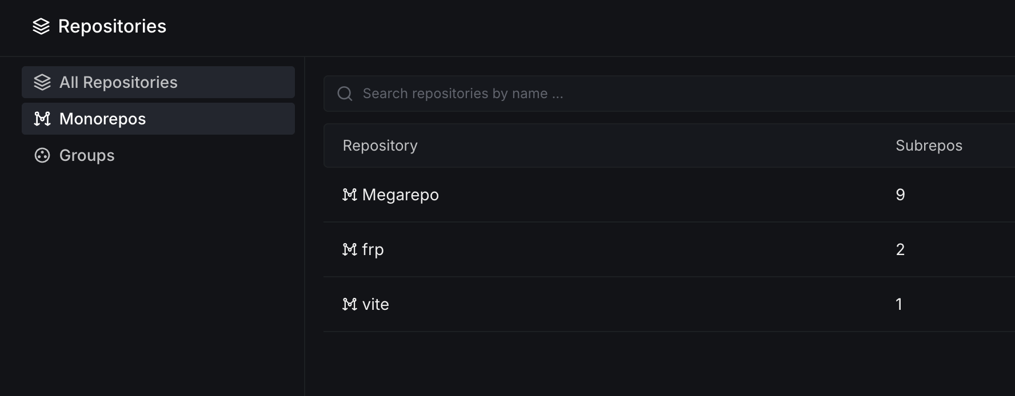1015x396 pixels.
Task: Click the magnifier search icon
Action: [345, 94]
